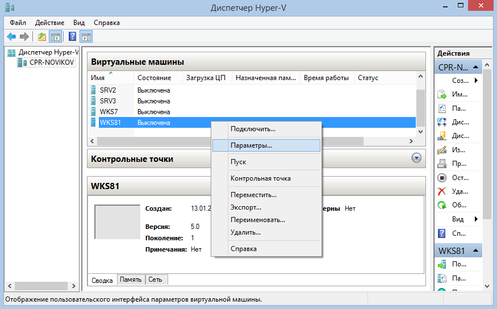The width and height of the screenshot is (497, 309).
Task: Click the Stop service action icon
Action: (442, 178)
